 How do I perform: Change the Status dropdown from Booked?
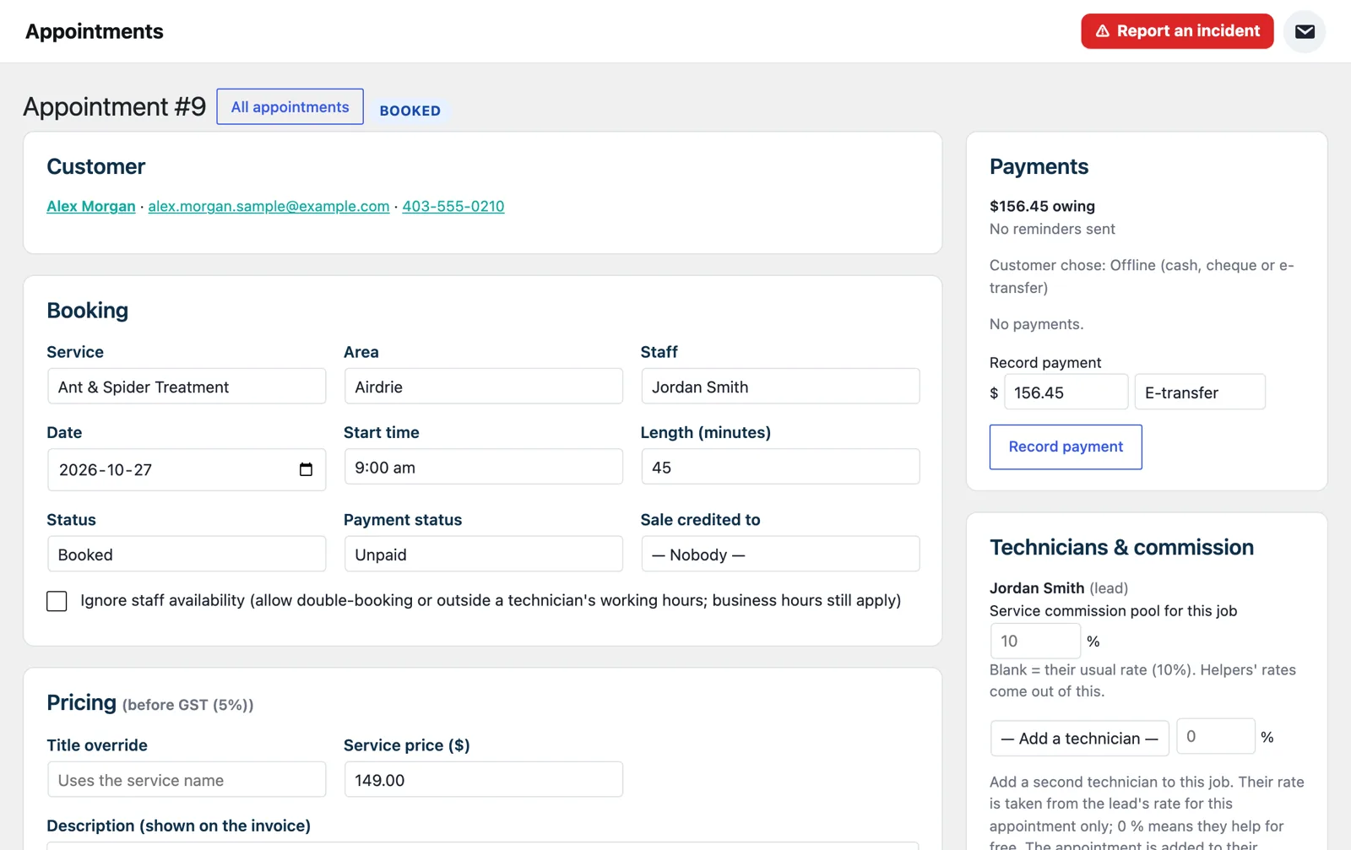click(187, 555)
